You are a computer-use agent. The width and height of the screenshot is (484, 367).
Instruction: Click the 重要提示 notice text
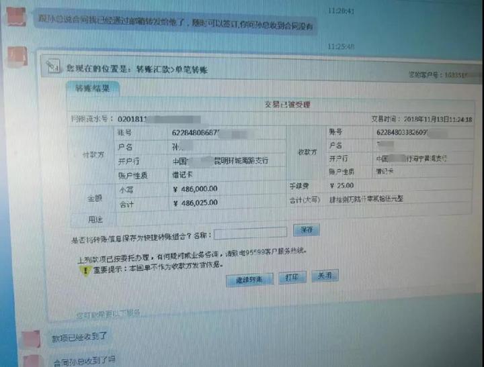tap(158, 267)
